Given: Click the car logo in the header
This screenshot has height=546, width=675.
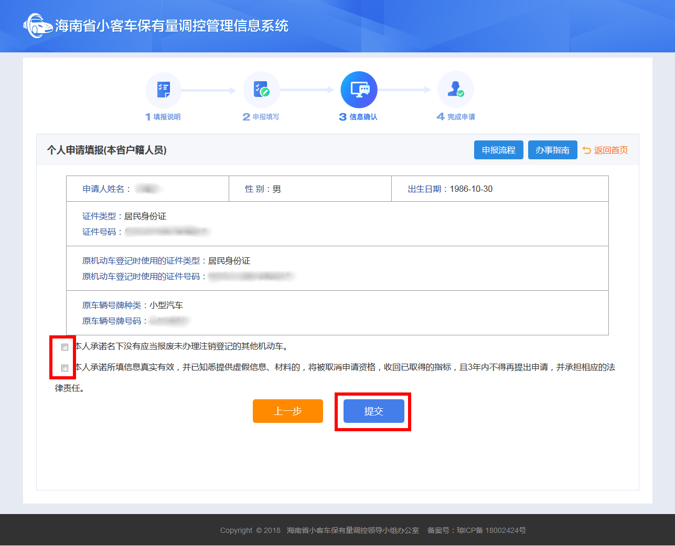Looking at the screenshot, I should point(37,26).
